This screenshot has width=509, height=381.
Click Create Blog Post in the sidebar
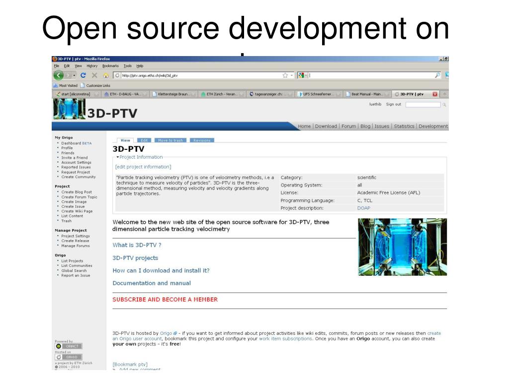(x=77, y=192)
